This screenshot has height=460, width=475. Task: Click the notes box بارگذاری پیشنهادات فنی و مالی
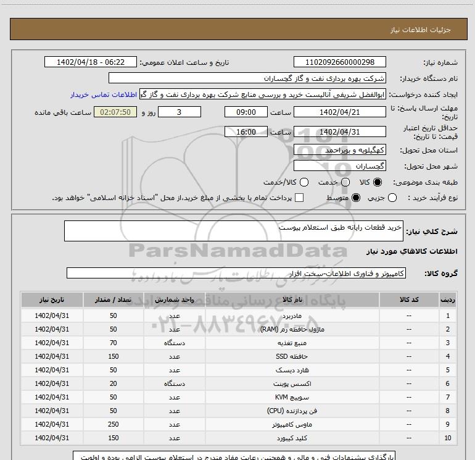[x=234, y=456]
